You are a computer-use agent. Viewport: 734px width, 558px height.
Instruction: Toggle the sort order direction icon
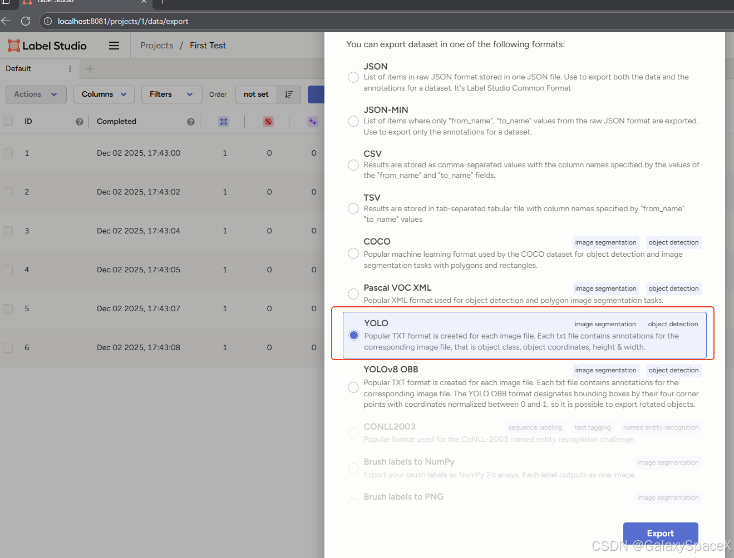[x=289, y=94]
